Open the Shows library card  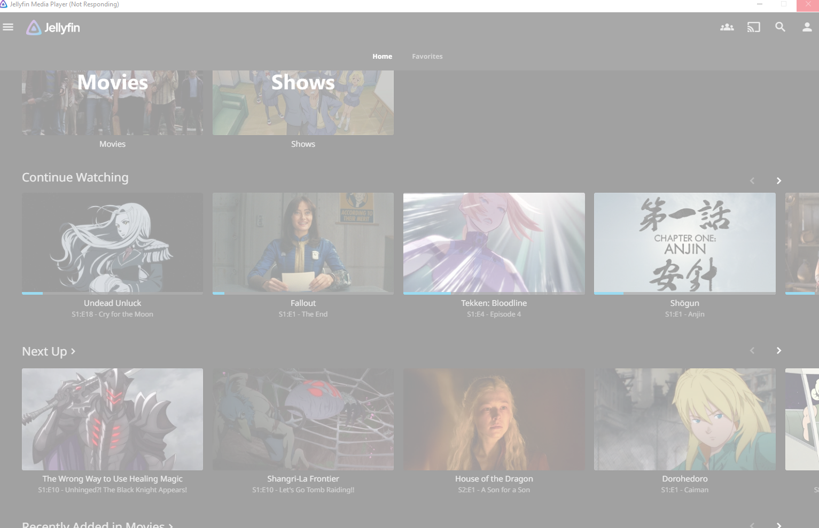(x=303, y=103)
